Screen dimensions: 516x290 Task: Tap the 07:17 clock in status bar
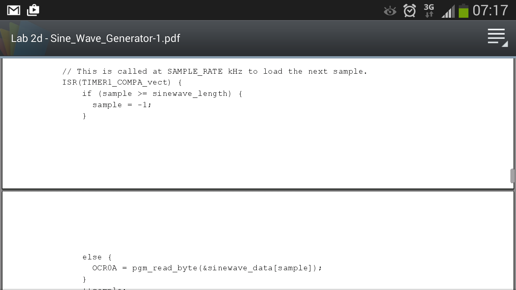pos(490,10)
